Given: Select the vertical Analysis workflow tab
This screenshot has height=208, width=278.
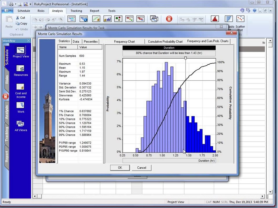Looking at the screenshot, I should click(x=7, y=112).
